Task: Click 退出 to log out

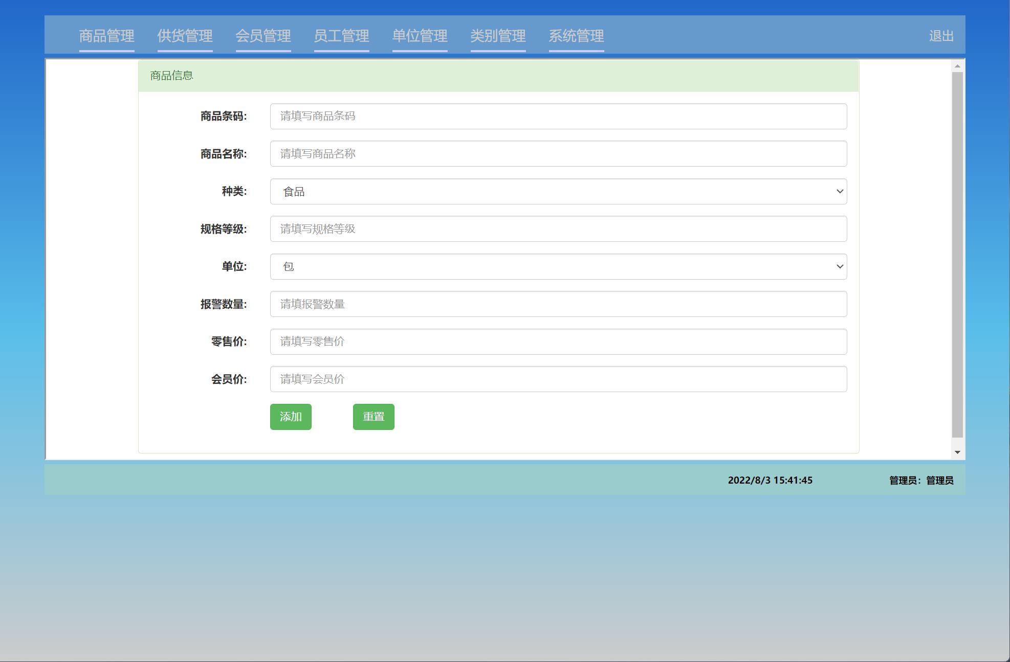Action: (940, 36)
